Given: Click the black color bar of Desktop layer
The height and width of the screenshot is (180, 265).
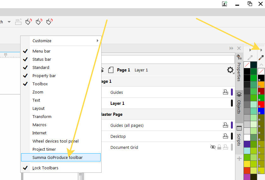Looking at the screenshot, I should coord(232,136).
